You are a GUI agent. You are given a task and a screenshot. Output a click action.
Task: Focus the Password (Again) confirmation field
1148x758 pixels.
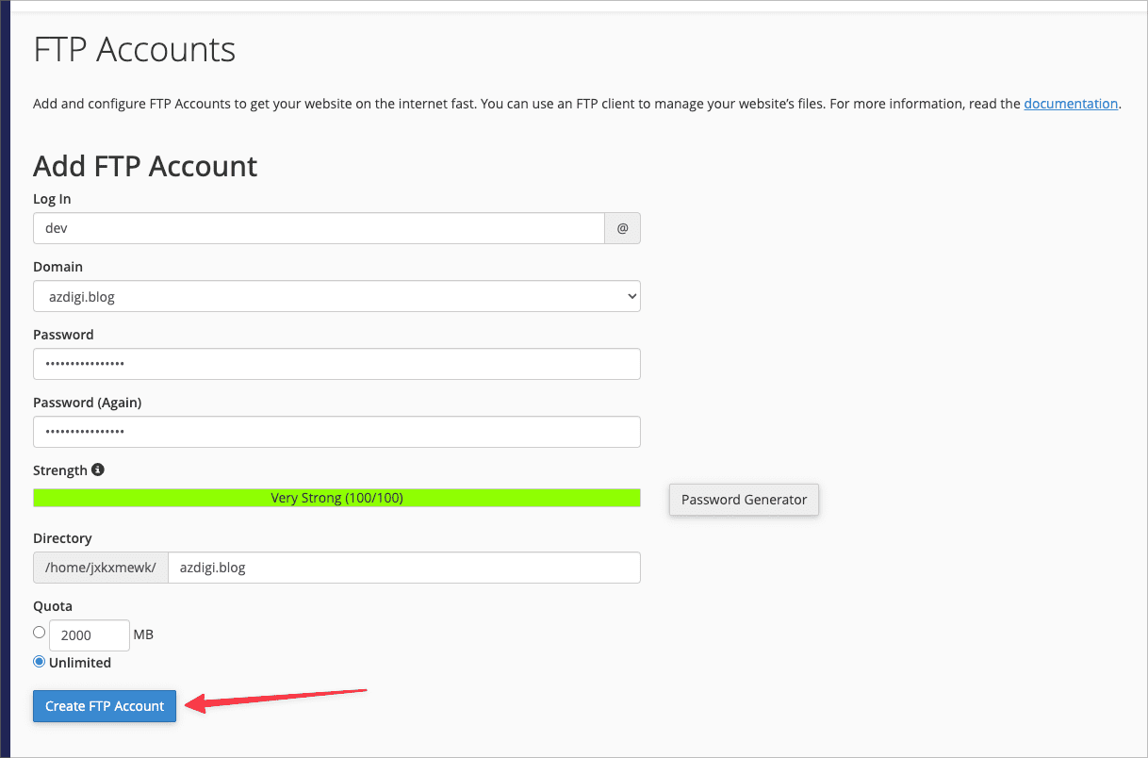tap(336, 432)
